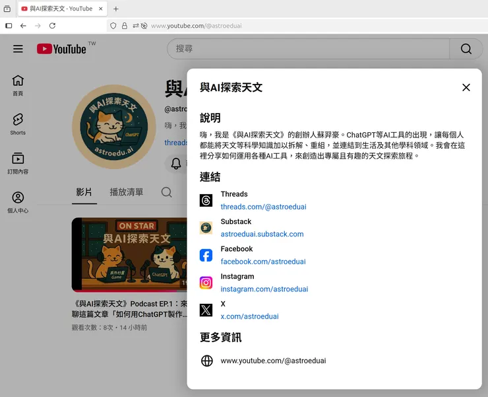
Task: Open a new tab with plus button
Action: pyautogui.click(x=116, y=9)
